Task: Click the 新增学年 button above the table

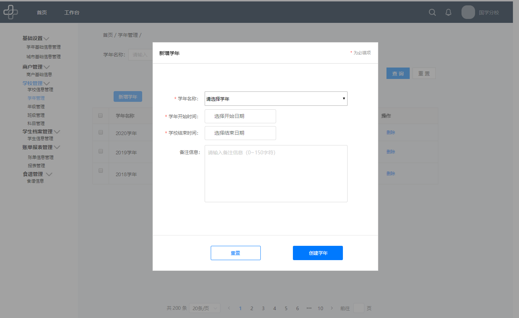Action: [x=128, y=96]
